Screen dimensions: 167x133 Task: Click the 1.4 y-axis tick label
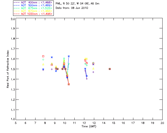(x=13, y=79)
